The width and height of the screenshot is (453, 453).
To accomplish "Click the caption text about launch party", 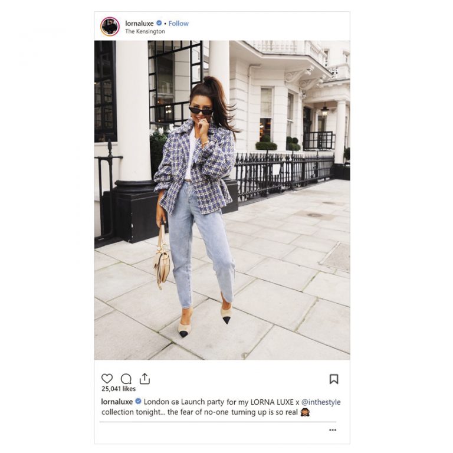I will tap(221, 407).
